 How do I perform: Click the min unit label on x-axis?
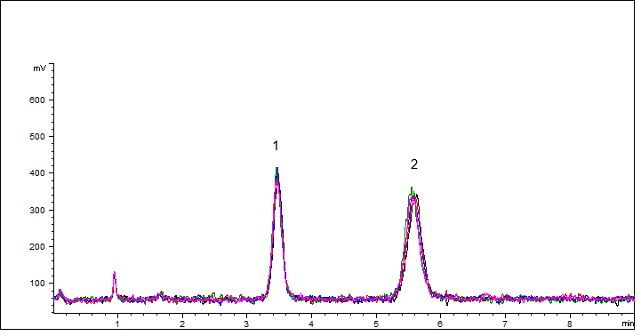coord(628,324)
